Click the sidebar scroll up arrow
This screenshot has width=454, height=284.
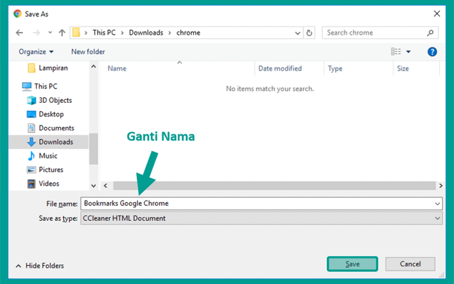point(93,66)
